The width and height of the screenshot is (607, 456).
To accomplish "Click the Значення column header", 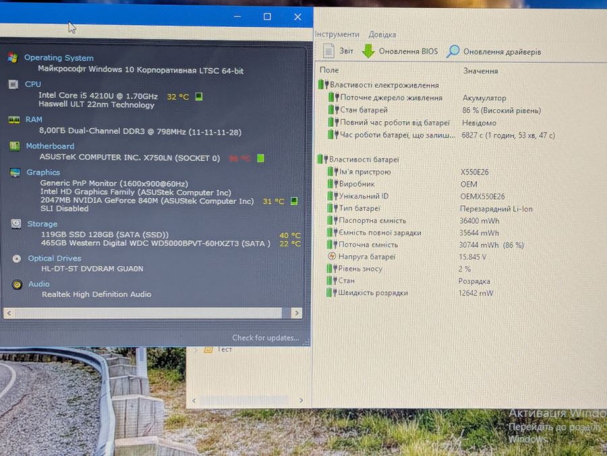I will pyautogui.click(x=480, y=71).
